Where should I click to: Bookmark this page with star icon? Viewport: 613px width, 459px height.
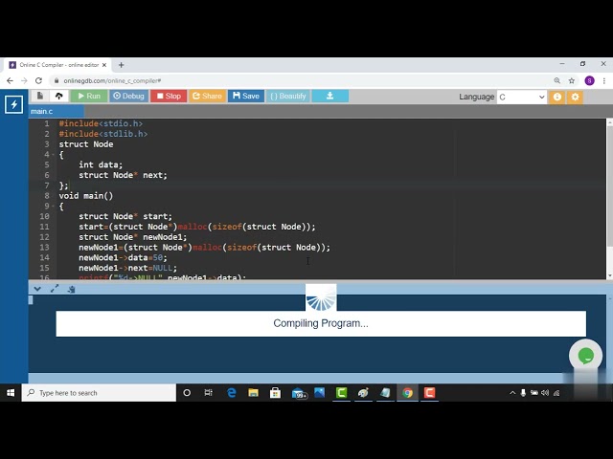572,80
